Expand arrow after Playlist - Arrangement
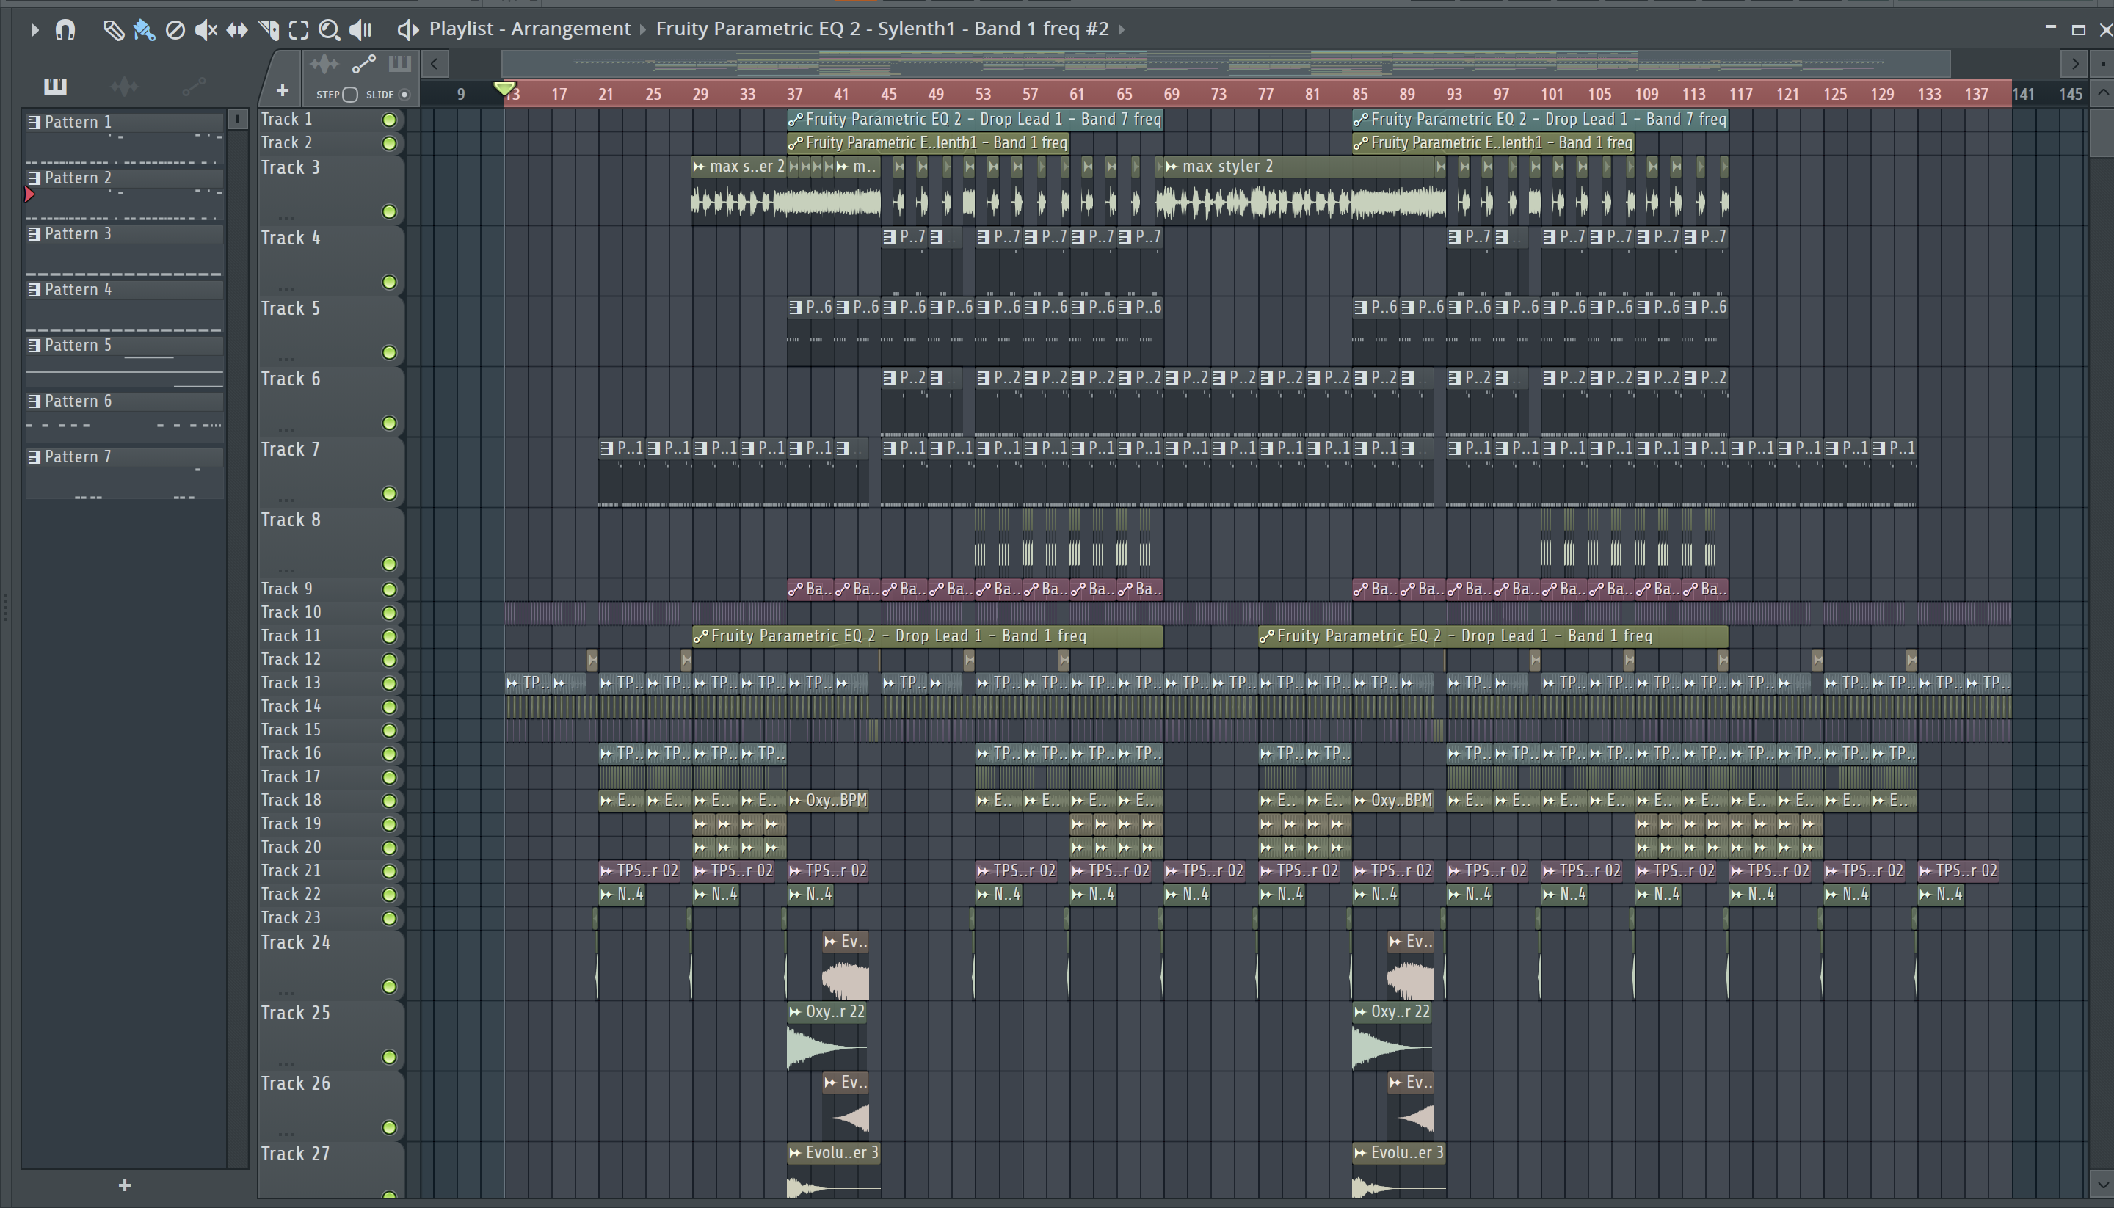The height and width of the screenshot is (1208, 2114). pos(643,30)
